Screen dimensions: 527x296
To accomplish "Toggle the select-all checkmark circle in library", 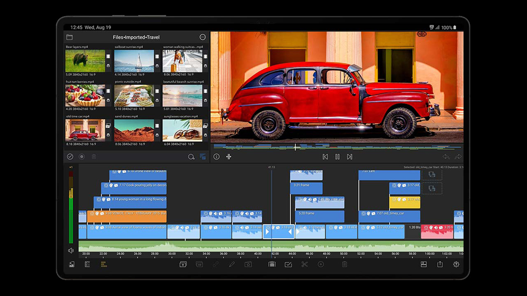I will [x=70, y=157].
